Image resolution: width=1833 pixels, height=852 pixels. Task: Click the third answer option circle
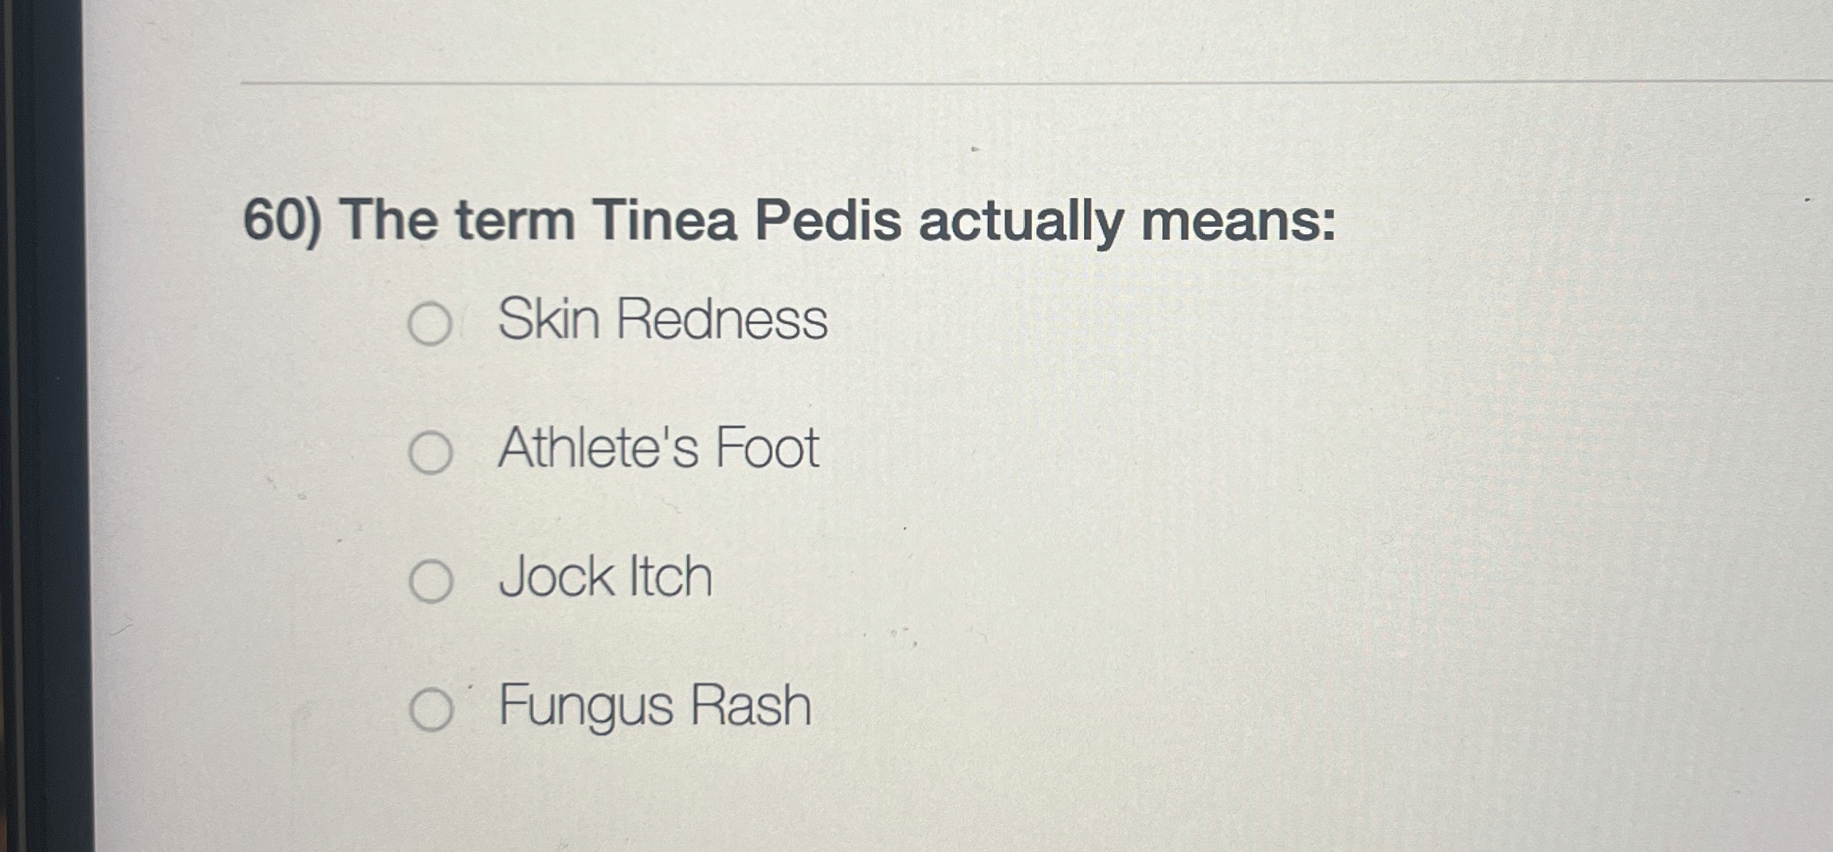[430, 581]
